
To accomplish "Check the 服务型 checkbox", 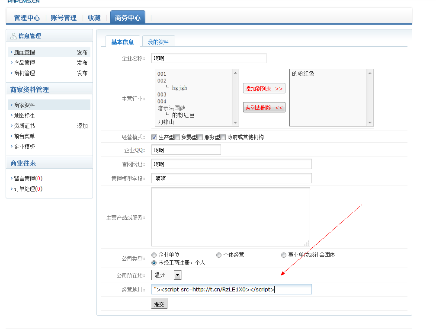I will tap(200, 137).
